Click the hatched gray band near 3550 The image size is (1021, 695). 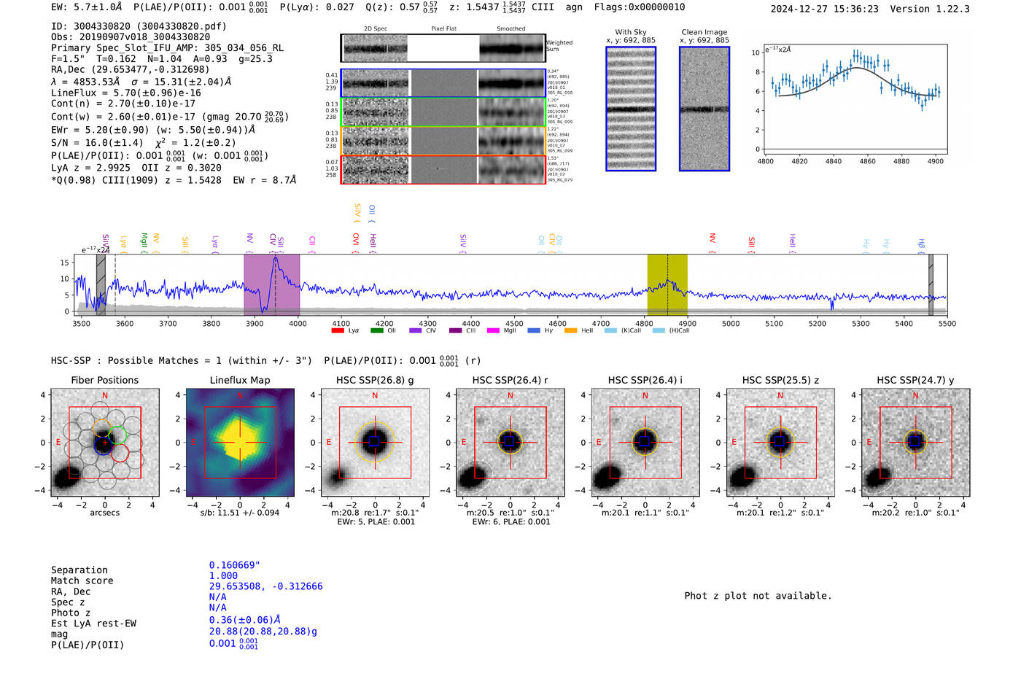pos(101,284)
